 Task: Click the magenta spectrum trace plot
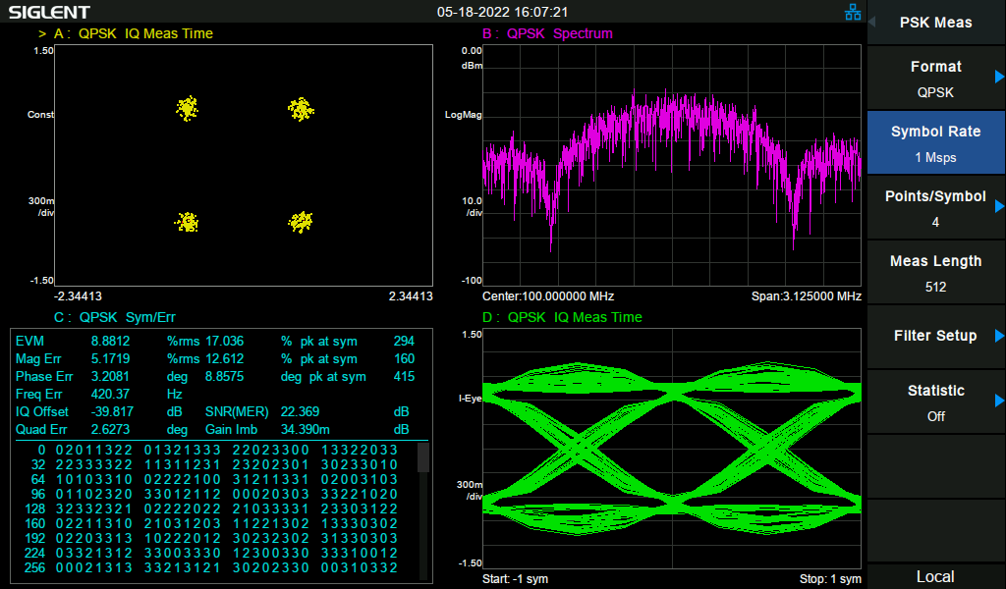672,165
